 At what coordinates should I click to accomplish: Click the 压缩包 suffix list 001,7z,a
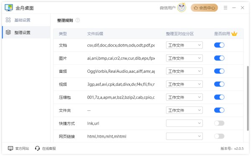pos(121,97)
